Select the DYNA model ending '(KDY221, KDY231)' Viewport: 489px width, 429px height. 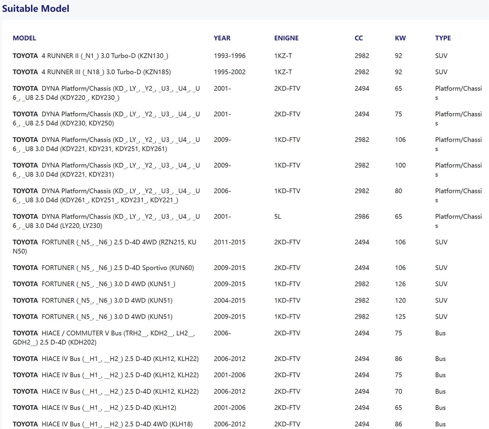pos(106,170)
